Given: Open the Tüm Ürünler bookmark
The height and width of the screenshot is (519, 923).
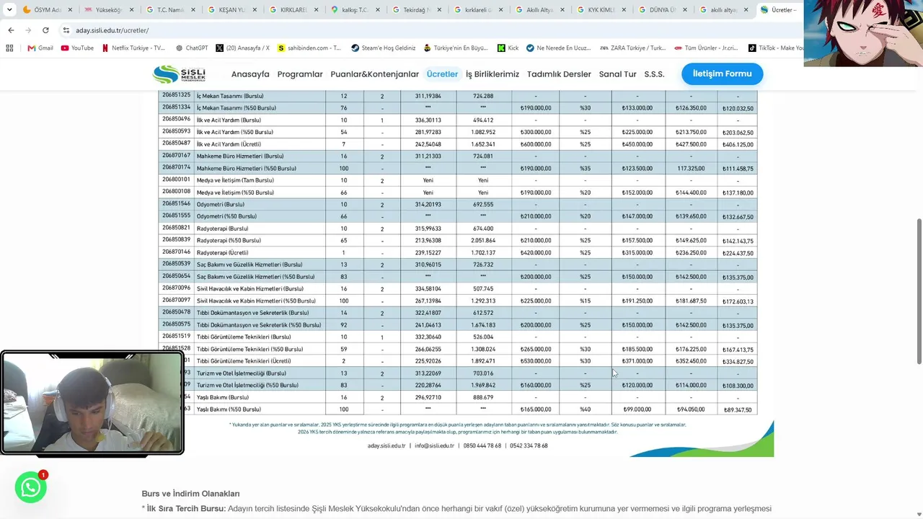Looking at the screenshot, I should tap(707, 48).
